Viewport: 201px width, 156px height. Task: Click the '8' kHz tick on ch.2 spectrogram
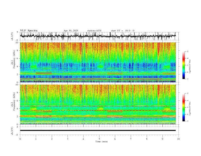[18, 93]
